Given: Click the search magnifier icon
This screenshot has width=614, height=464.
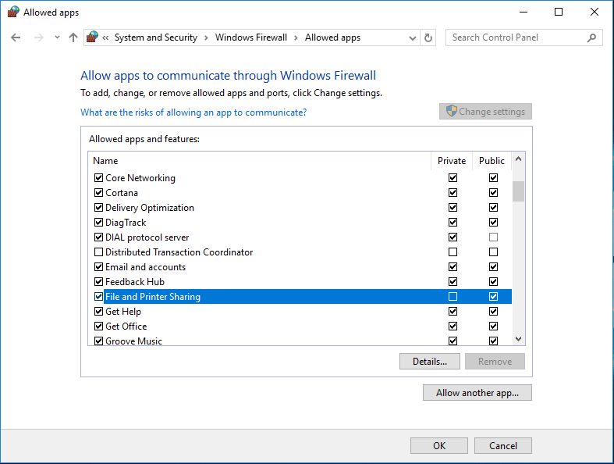Looking at the screenshot, I should (591, 37).
